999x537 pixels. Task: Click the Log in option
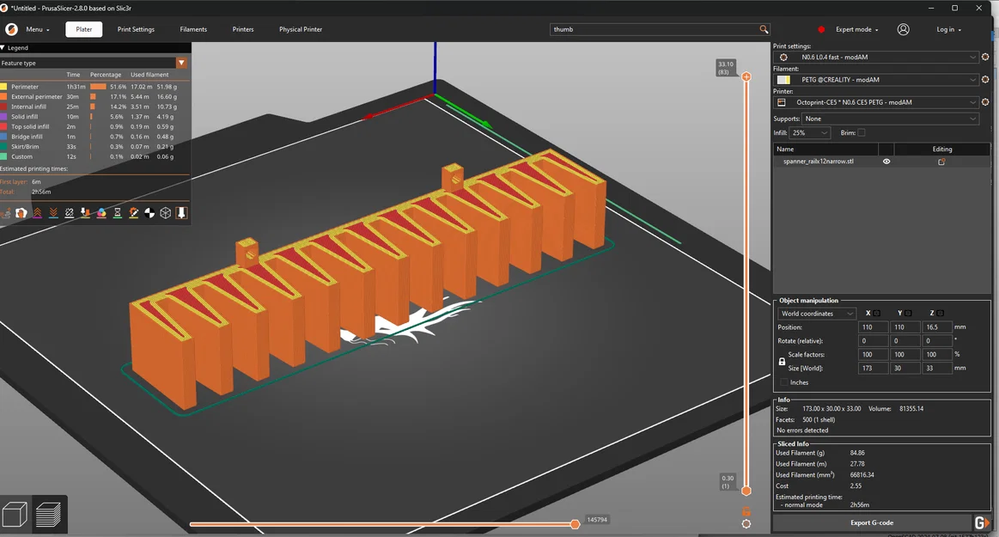(946, 29)
